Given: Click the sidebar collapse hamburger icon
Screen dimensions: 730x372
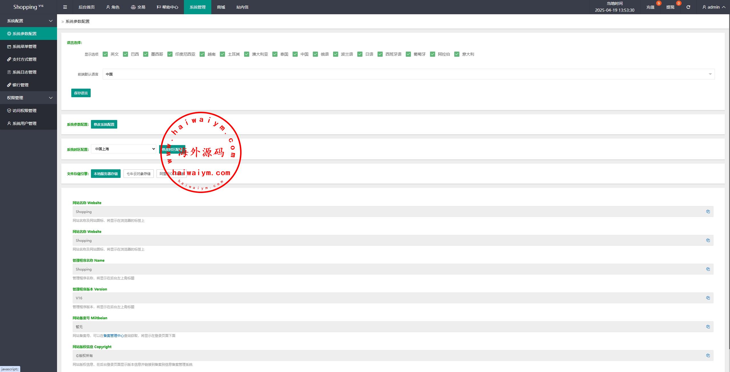Looking at the screenshot, I should coord(65,7).
